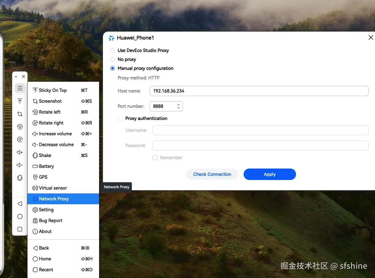Screen dimensions: 375x278
Task: Click the Huawei_Phone1 app logo icon
Action: click(111, 38)
